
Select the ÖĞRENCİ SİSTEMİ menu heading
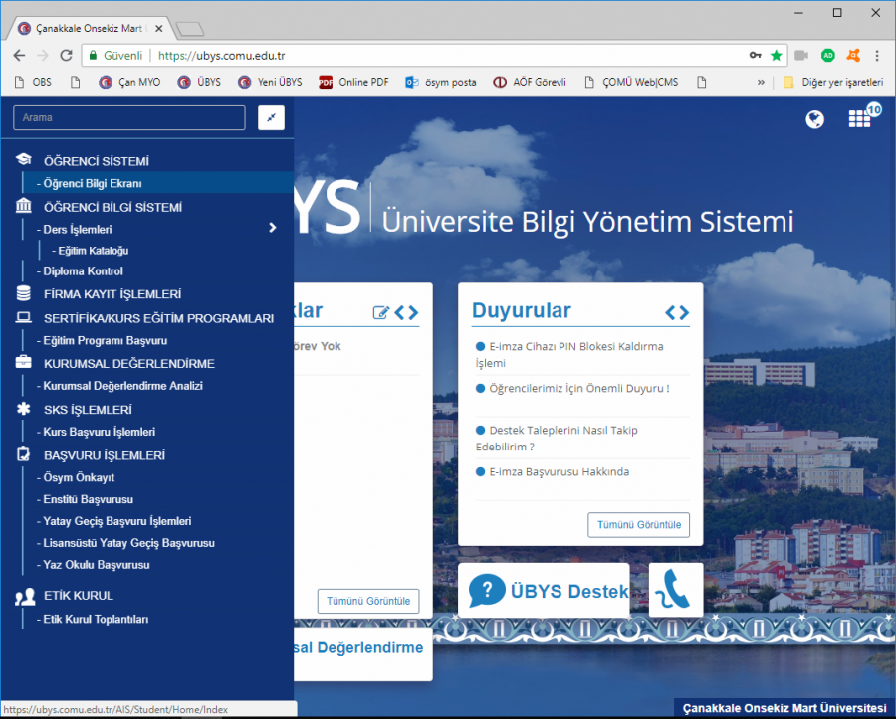tap(97, 161)
